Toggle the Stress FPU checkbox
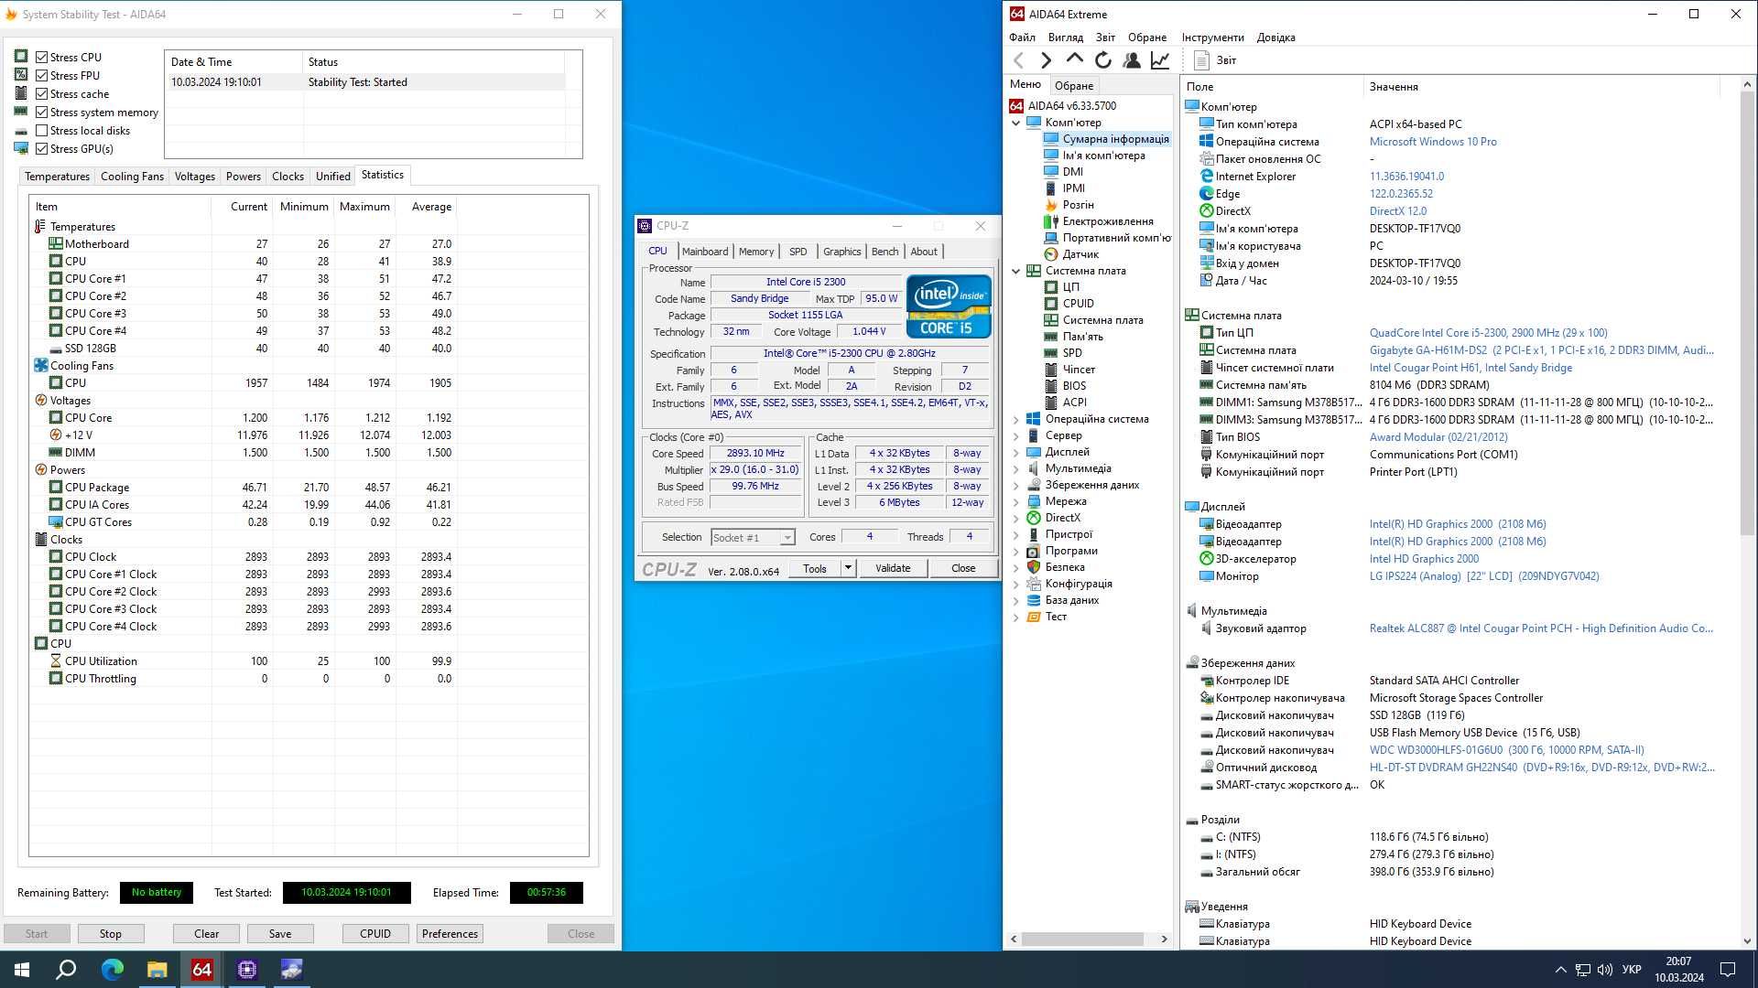Viewport: 1758px width, 988px height. coord(42,75)
